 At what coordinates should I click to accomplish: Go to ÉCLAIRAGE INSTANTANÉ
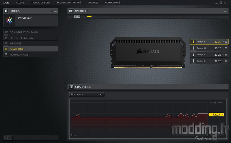(x=69, y=3)
